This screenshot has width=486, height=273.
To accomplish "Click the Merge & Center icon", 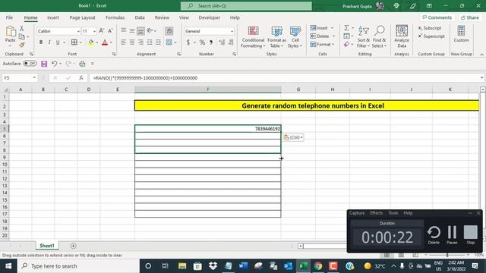I will [169, 42].
